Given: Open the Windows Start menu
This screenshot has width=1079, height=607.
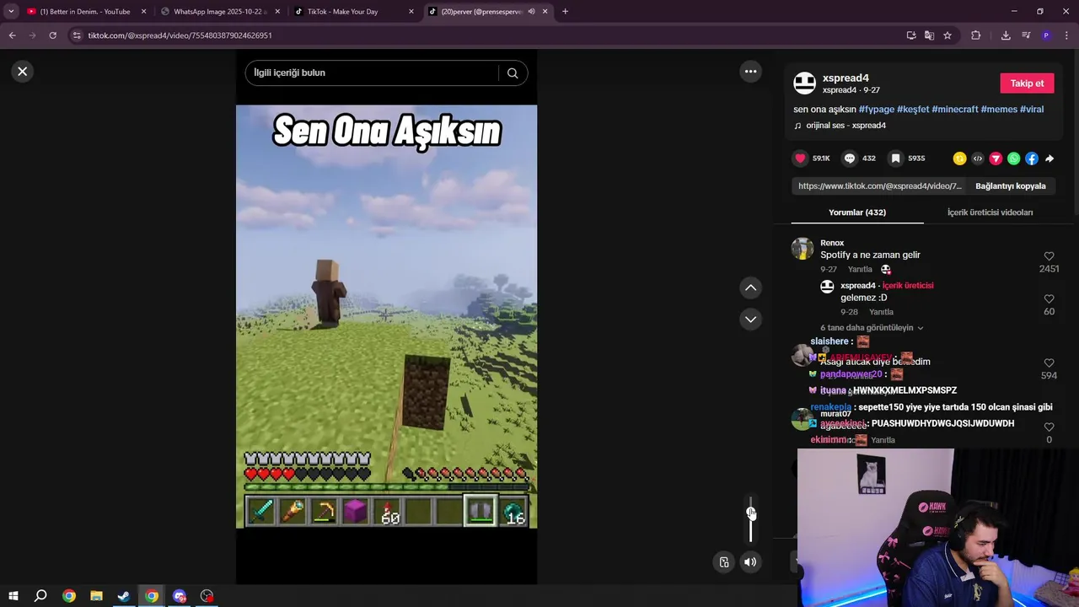Looking at the screenshot, I should tap(13, 596).
